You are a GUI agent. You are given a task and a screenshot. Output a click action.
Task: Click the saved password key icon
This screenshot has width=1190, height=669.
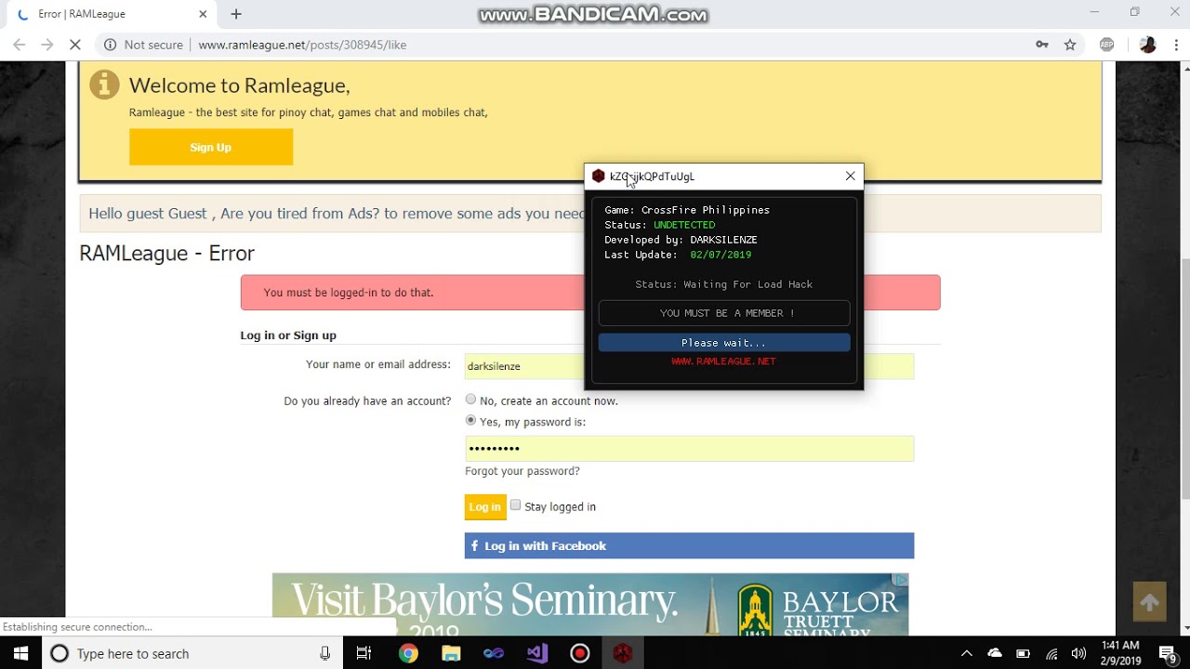1042,45
